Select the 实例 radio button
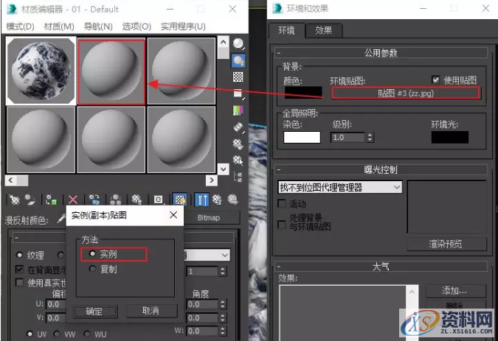Screen dimensions: 498x341 [92, 253]
